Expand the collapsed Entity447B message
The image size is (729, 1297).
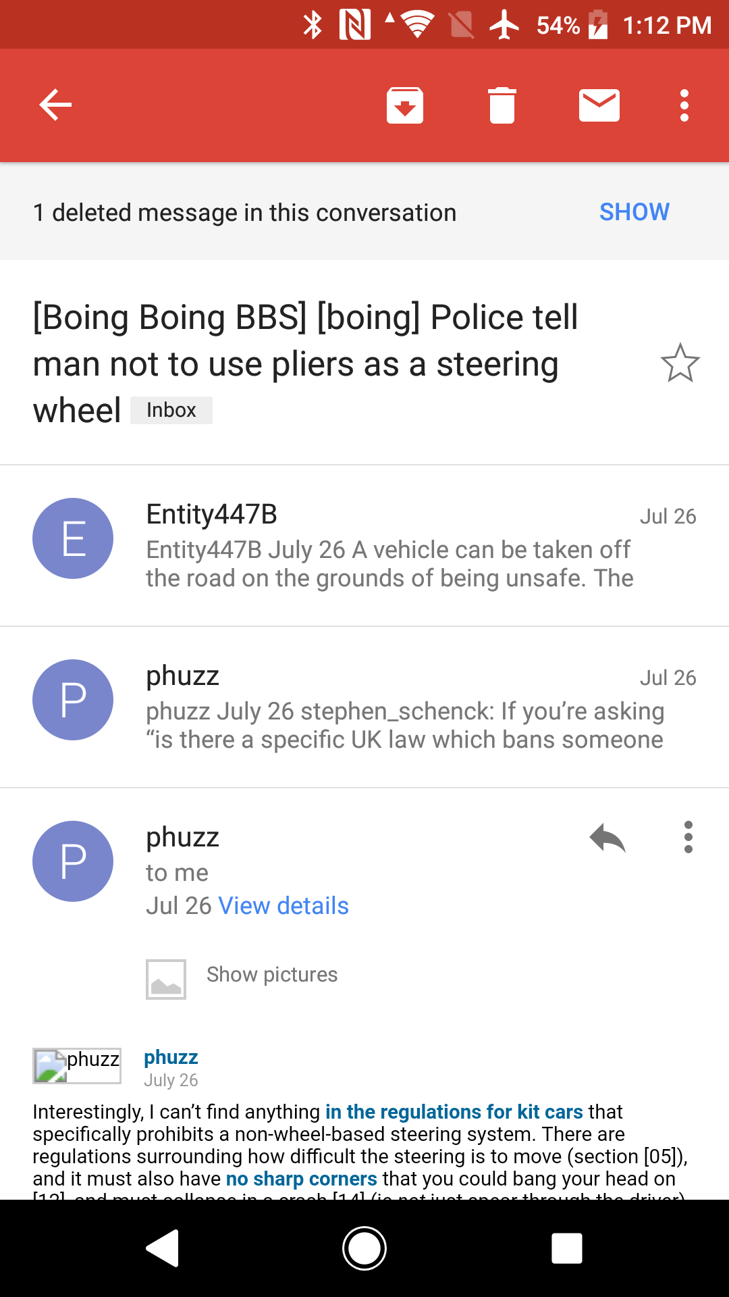point(389,546)
